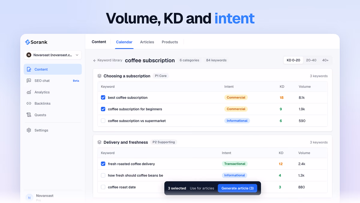
Task: Click the Beta badge next to SEO chat
Action: pyautogui.click(x=76, y=81)
